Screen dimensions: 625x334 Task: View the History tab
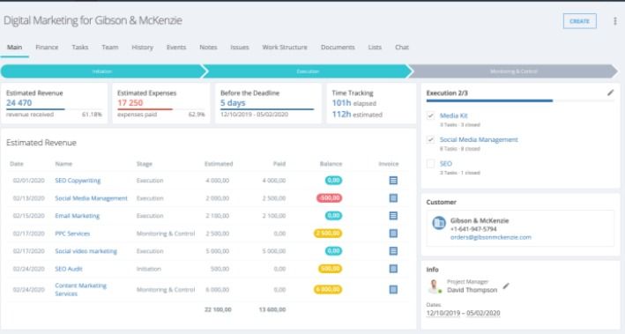(x=142, y=47)
